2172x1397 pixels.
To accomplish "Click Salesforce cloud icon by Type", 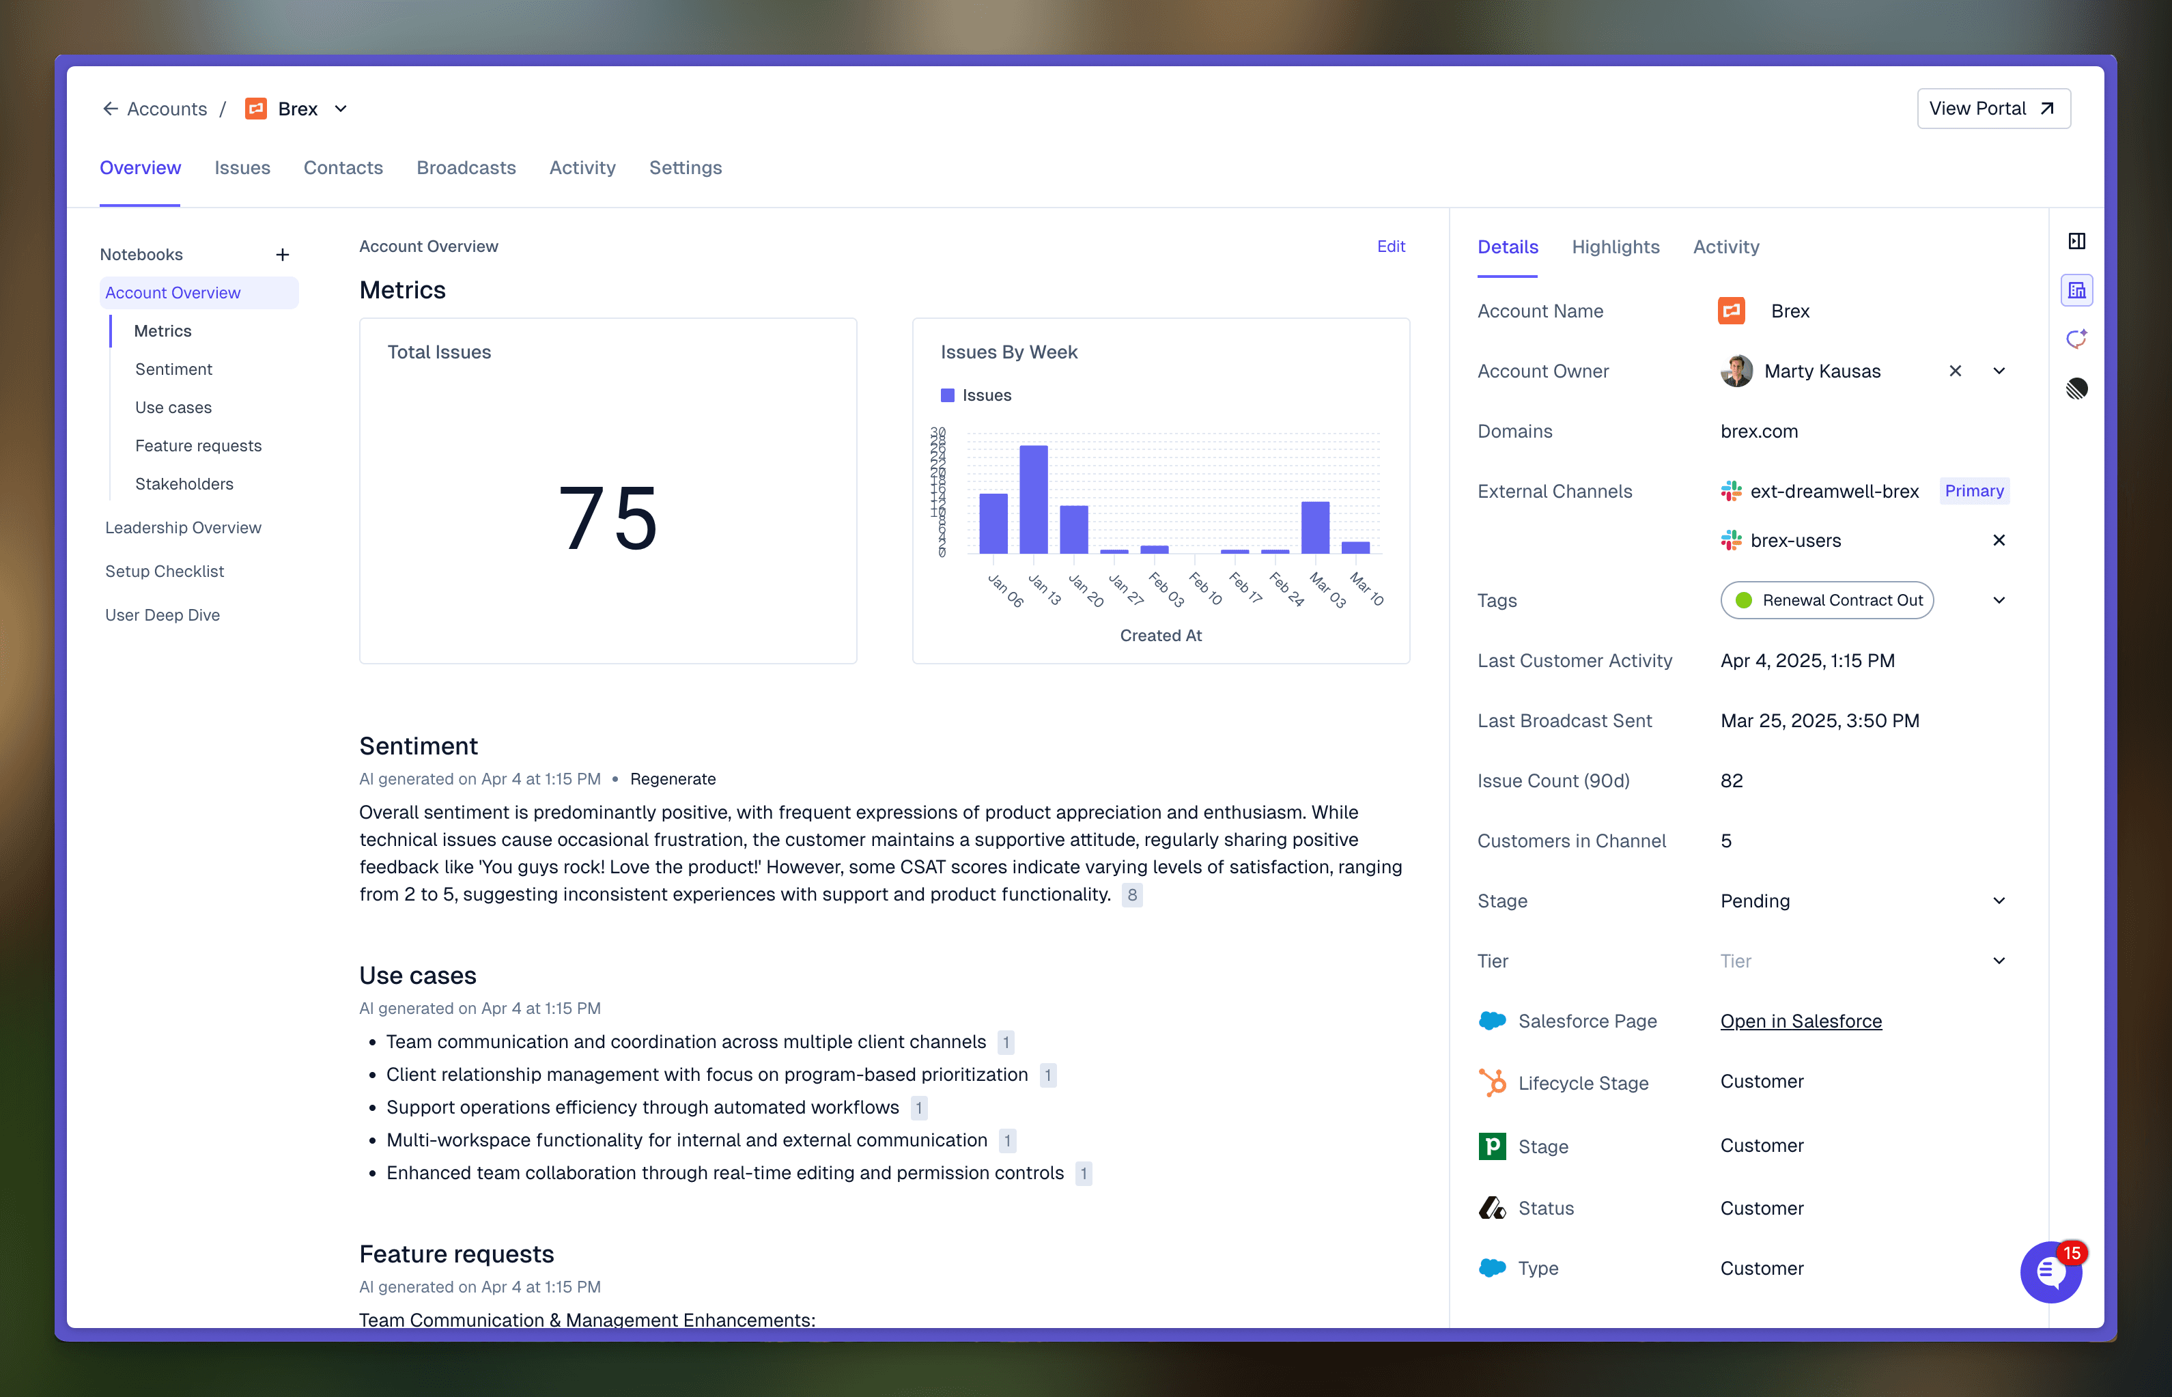I will point(1492,1268).
